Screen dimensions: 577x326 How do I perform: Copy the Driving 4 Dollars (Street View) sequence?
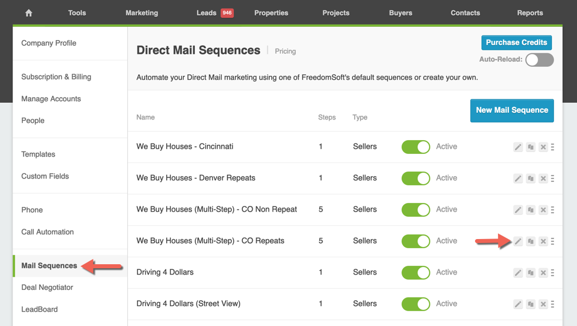pyautogui.click(x=531, y=304)
